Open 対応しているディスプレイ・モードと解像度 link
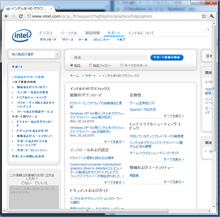Image resolution: width=220 pixels, height=217 pixels. [157, 136]
